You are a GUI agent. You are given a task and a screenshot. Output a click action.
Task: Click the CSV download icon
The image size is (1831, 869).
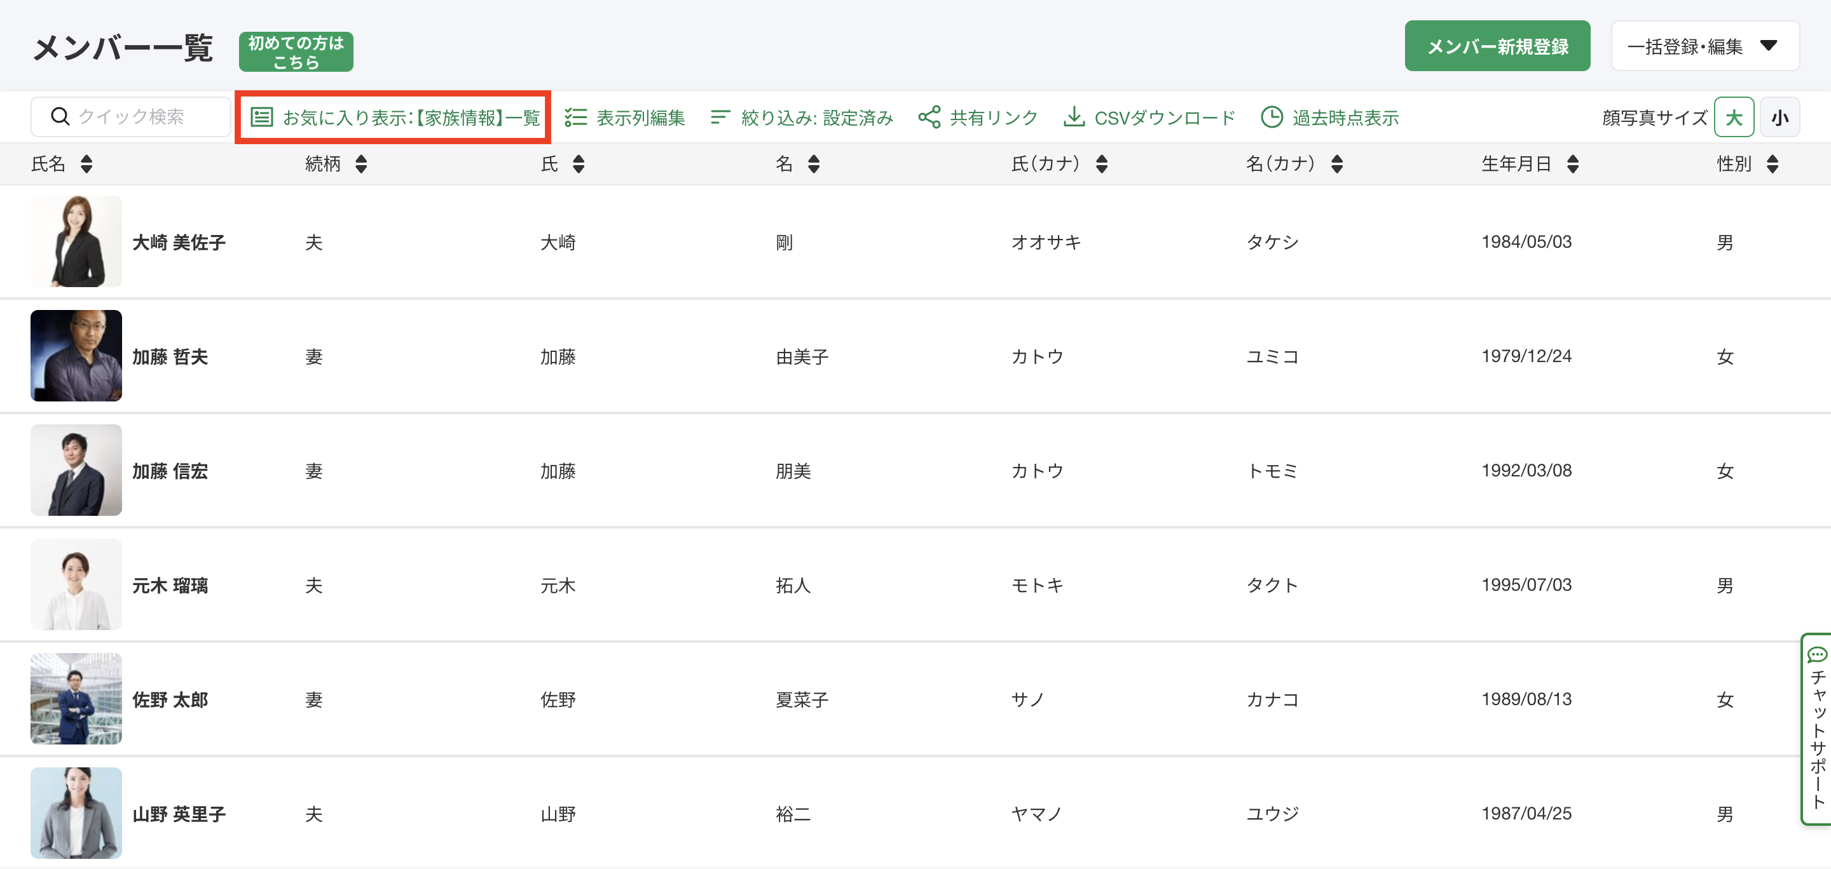1073,117
